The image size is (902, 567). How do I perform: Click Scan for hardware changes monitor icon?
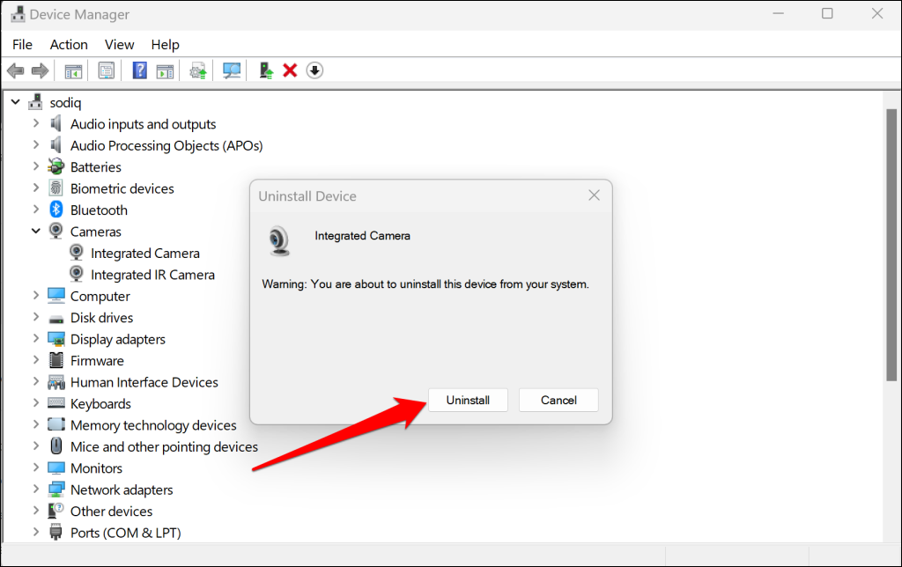pos(232,70)
